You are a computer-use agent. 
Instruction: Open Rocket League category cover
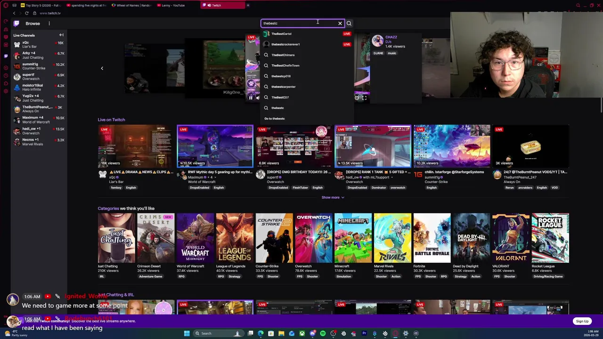pyautogui.click(x=550, y=238)
